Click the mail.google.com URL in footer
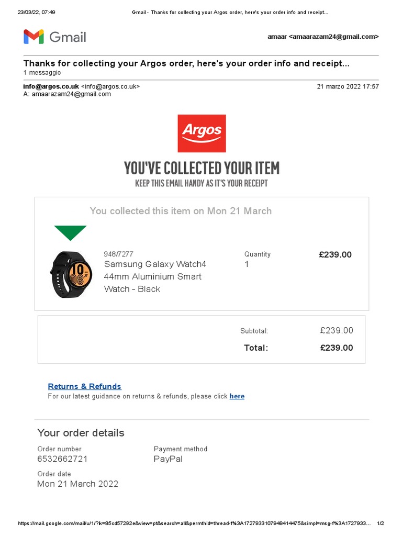Image resolution: width=402 pixels, height=536 pixels. 194,523
